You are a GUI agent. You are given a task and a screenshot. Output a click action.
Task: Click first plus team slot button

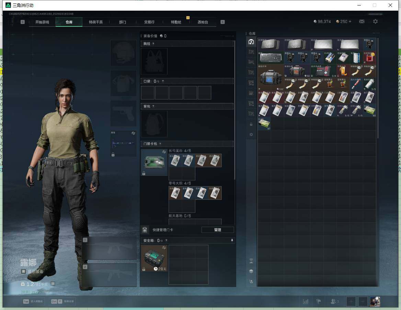click(351, 301)
